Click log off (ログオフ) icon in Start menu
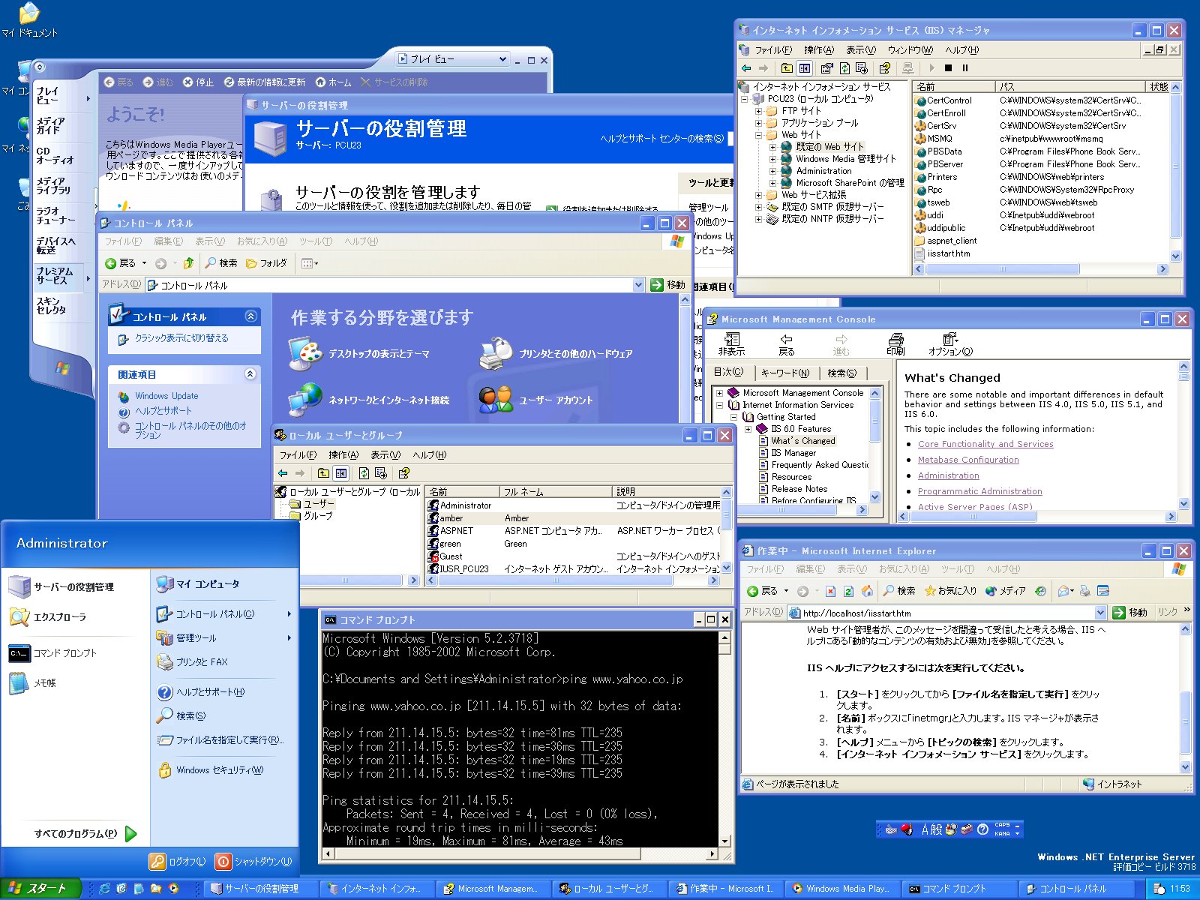Screen dimensions: 1200x900 coord(157,862)
